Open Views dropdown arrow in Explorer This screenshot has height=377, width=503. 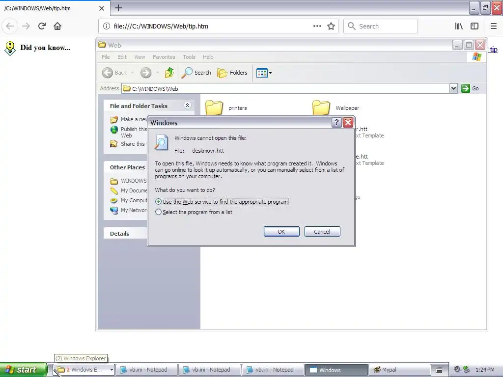(x=271, y=73)
